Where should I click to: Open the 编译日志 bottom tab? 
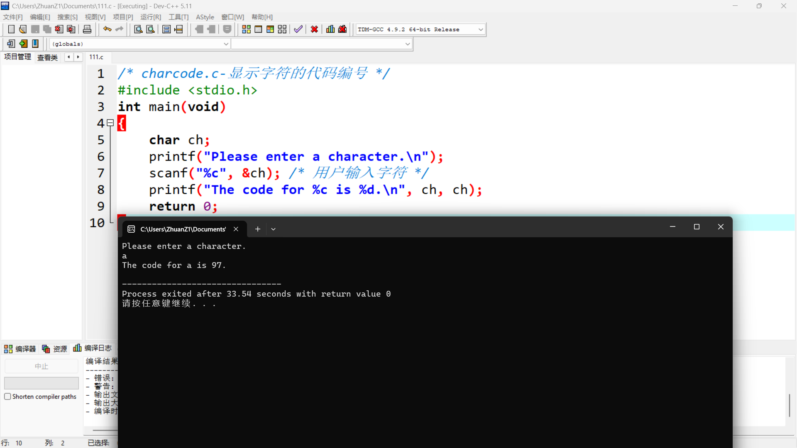click(x=93, y=348)
